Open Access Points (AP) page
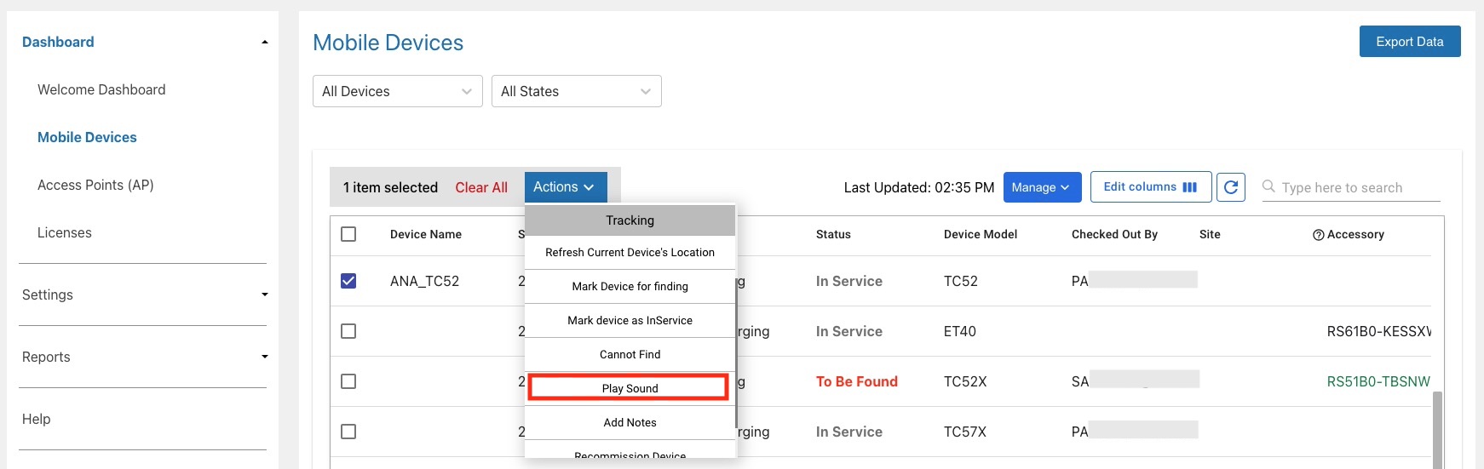Image resolution: width=1484 pixels, height=469 pixels. point(95,185)
